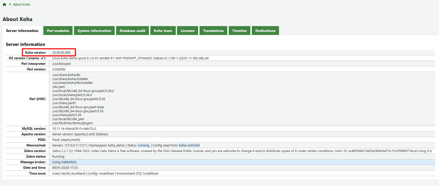Click the 'Perl interpreter:' row label
439x186 pixels.
coord(34,64)
